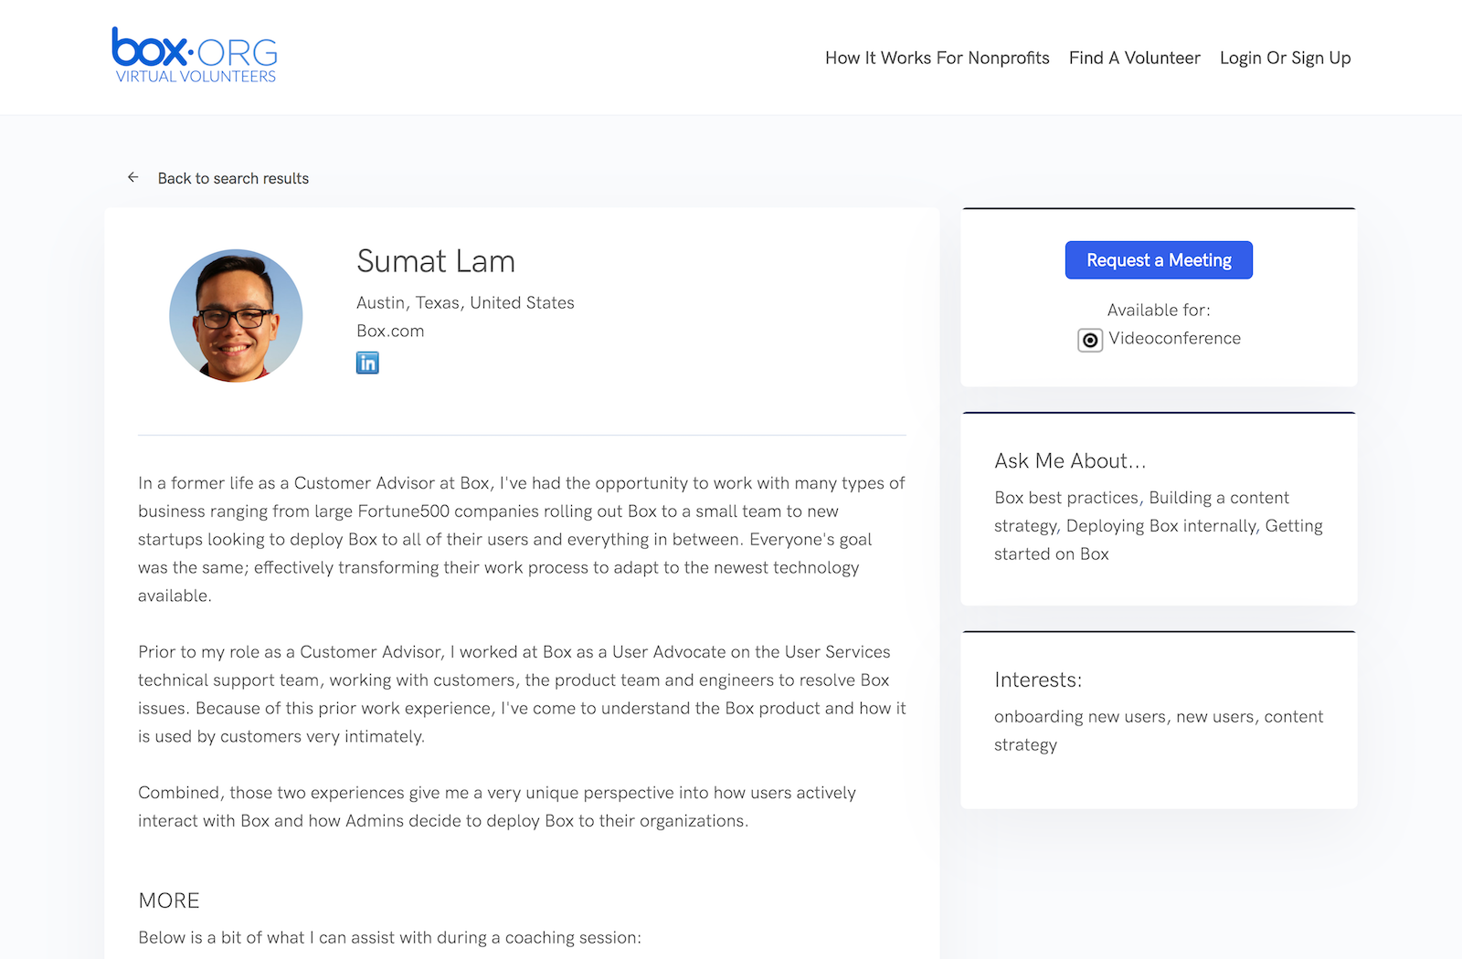This screenshot has width=1462, height=959.
Task: Click Sumat Lam's profile photo
Action: point(236,315)
